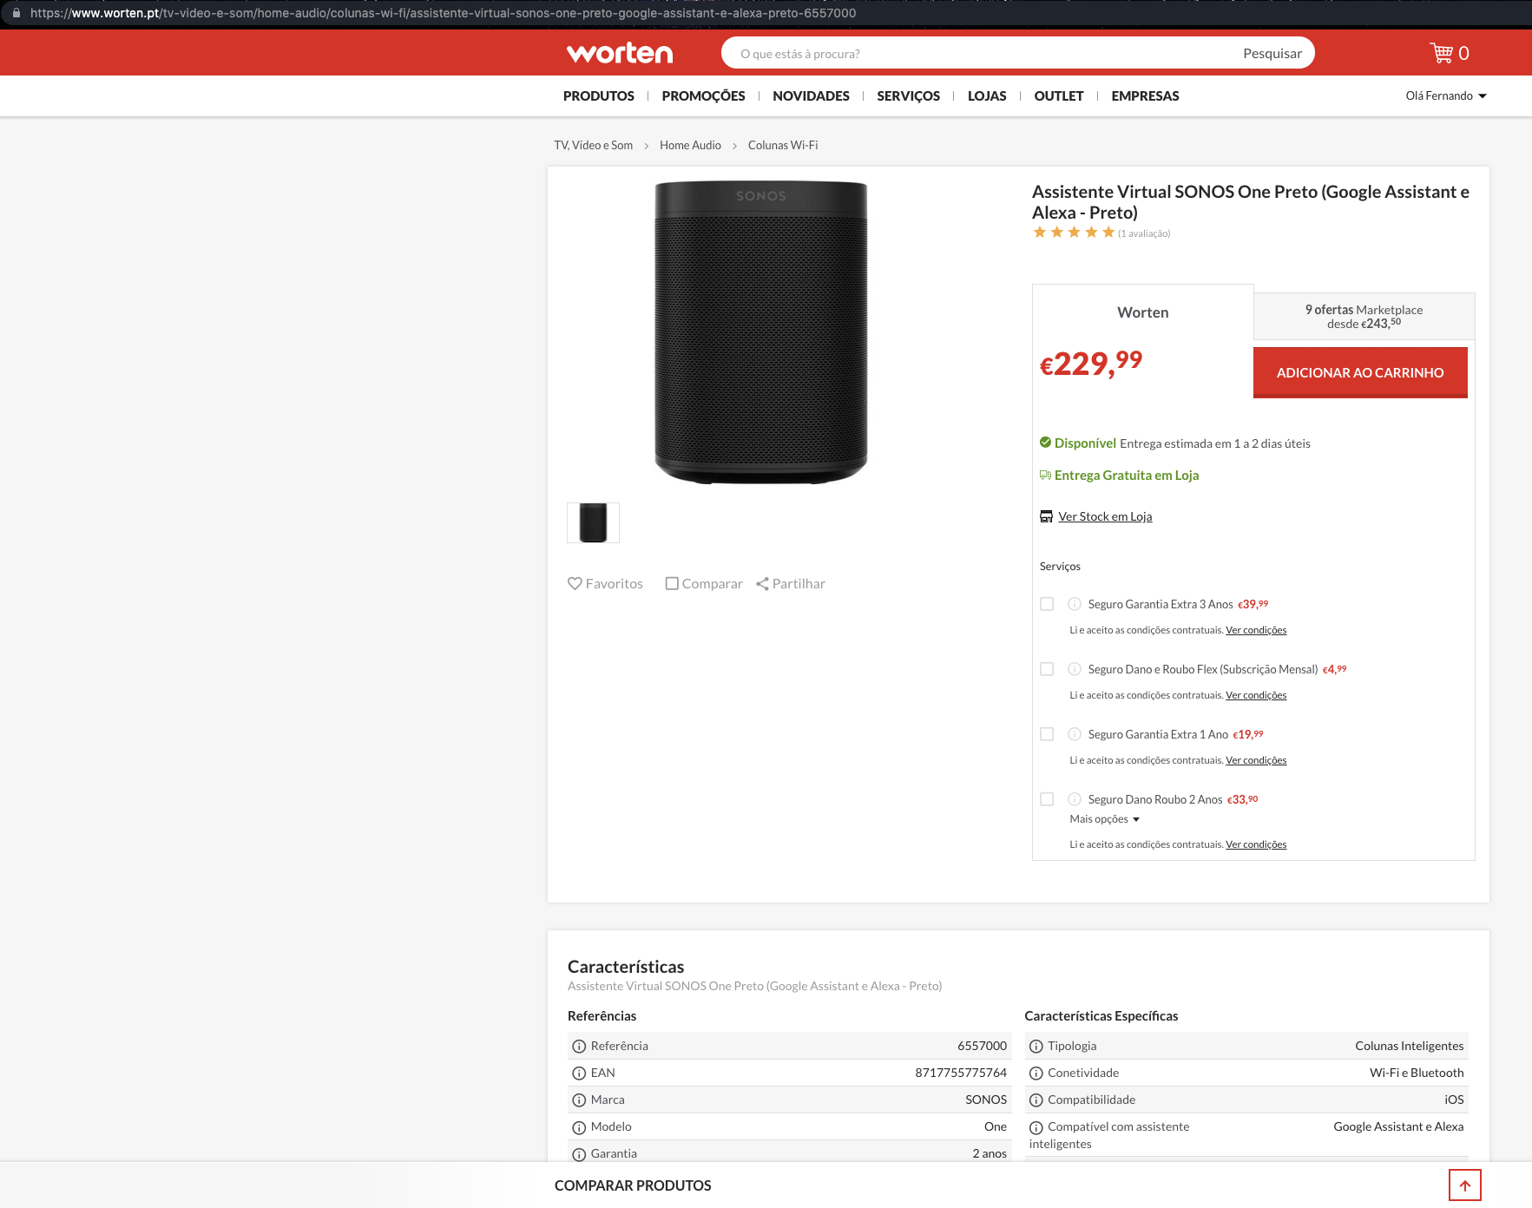Go to Home Audio breadcrumb
This screenshot has height=1208, width=1532.
pos(690,145)
